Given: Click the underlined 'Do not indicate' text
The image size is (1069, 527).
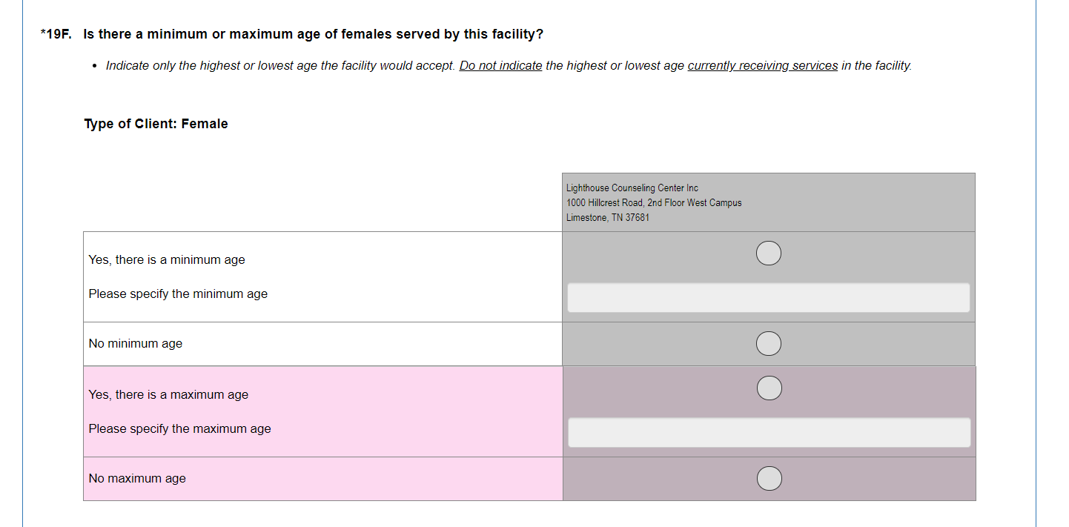Looking at the screenshot, I should point(500,66).
